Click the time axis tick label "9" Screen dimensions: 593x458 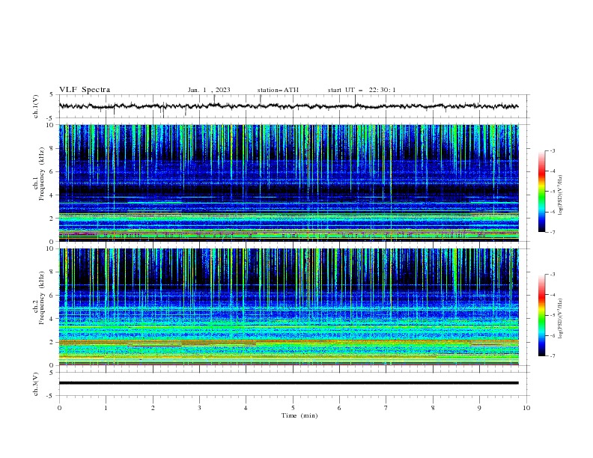point(479,408)
